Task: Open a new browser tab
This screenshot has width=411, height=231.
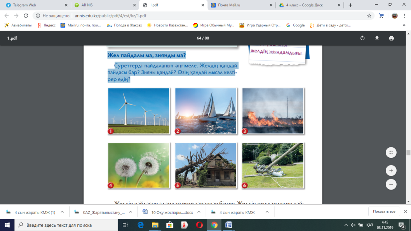Action: pos(350,5)
